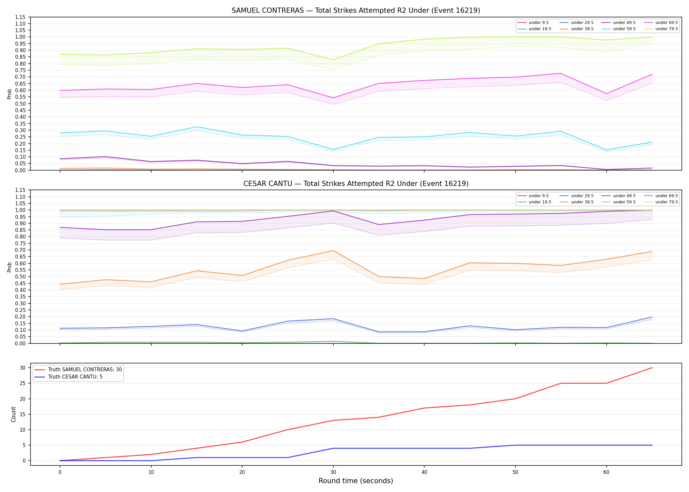
Task: Click the 'Count' y-axis label
Action: [x=13, y=414]
